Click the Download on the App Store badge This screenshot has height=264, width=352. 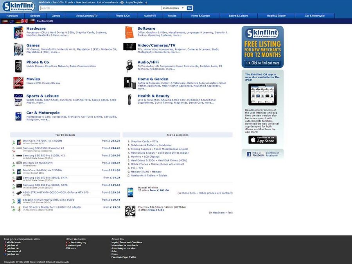point(262,140)
